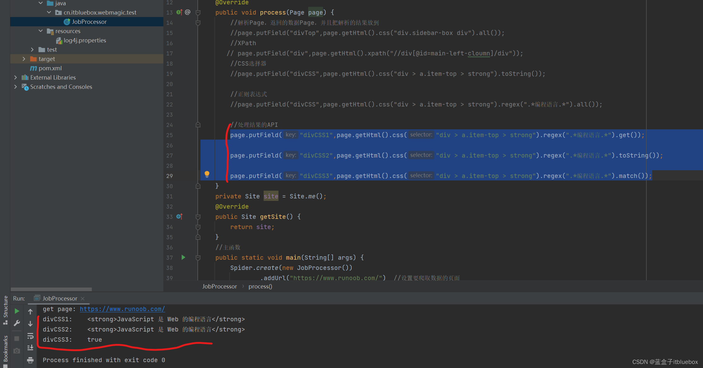Expand the target folder
Image resolution: width=703 pixels, height=368 pixels.
[24, 59]
